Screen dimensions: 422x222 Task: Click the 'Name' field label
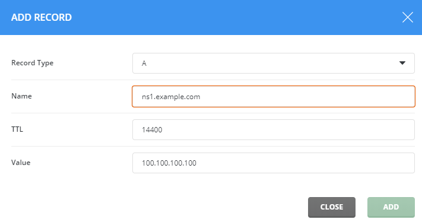[x=21, y=96]
